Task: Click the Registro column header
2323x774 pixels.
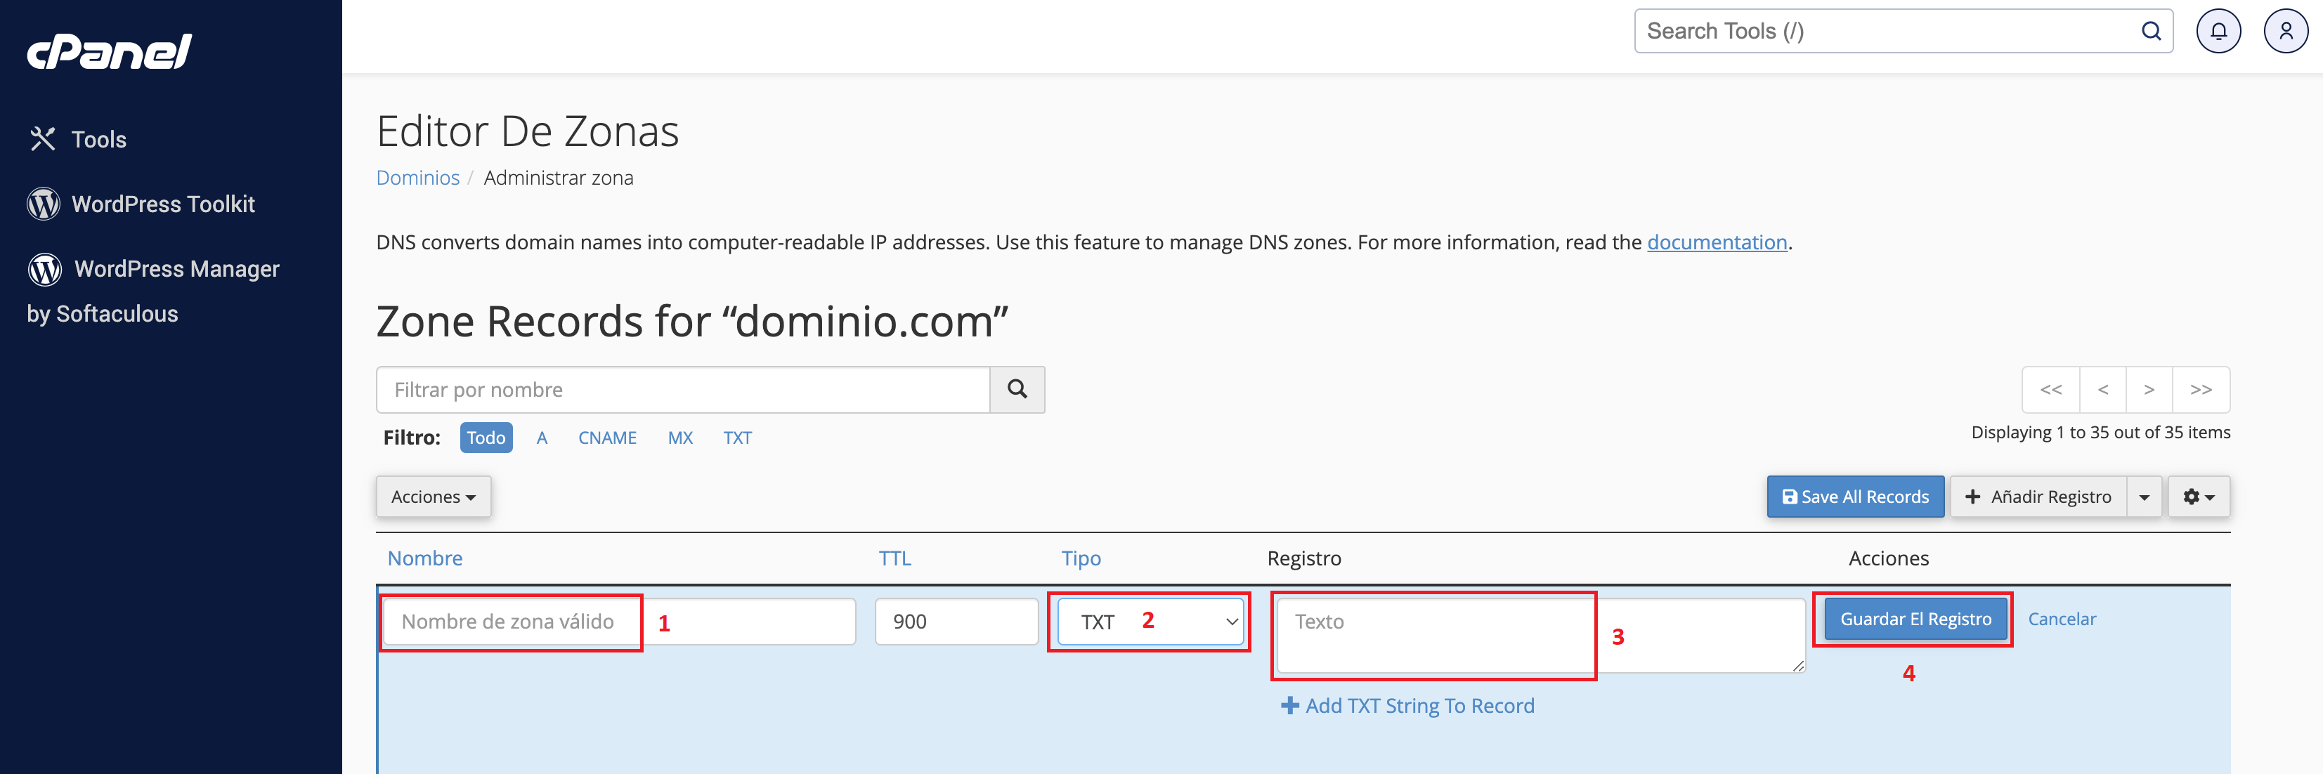Action: pos(1304,558)
